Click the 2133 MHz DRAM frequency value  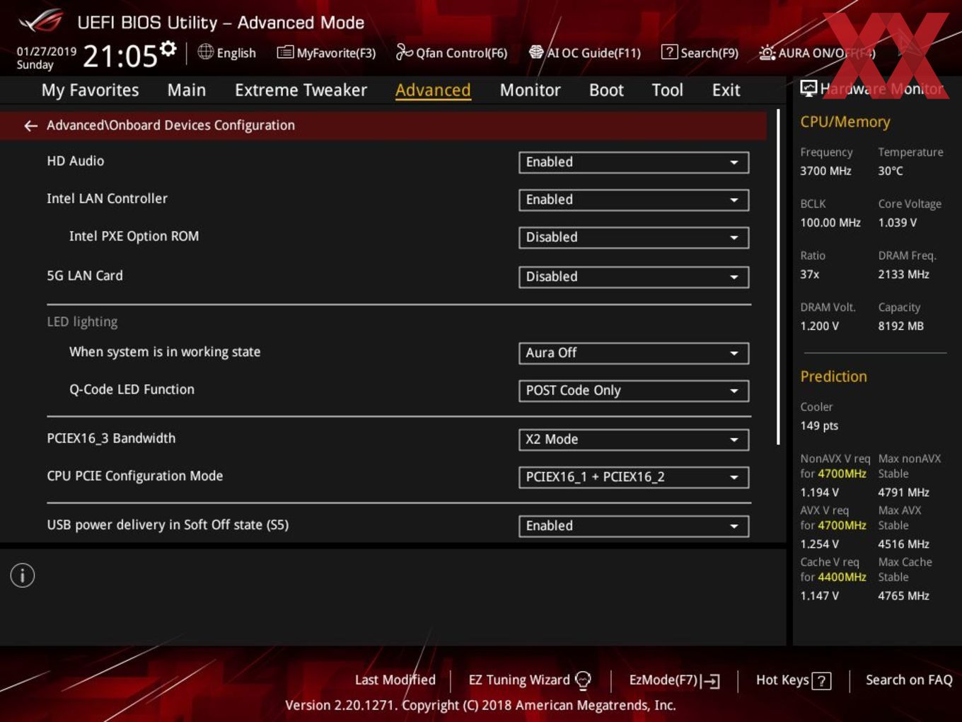point(903,274)
